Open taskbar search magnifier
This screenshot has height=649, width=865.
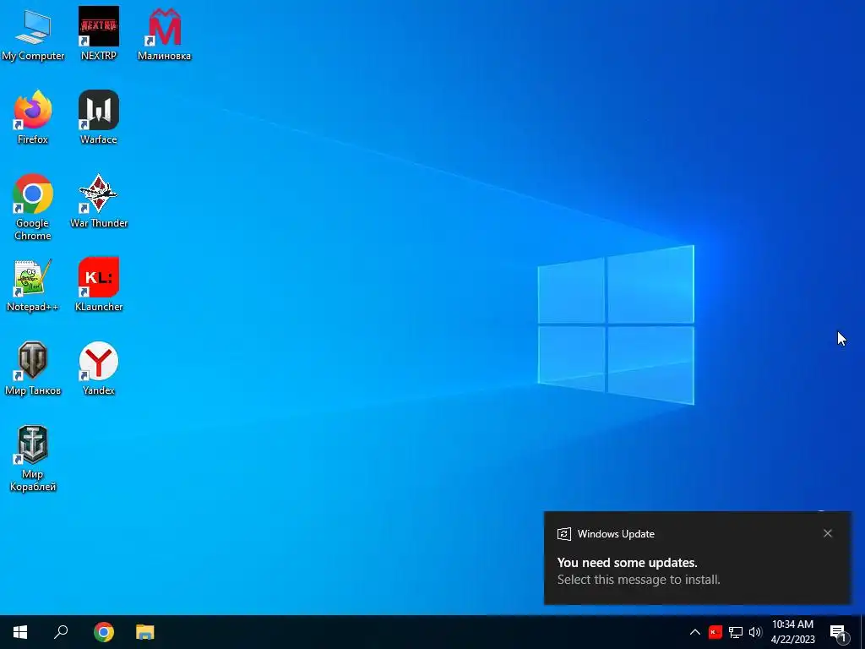tap(61, 632)
